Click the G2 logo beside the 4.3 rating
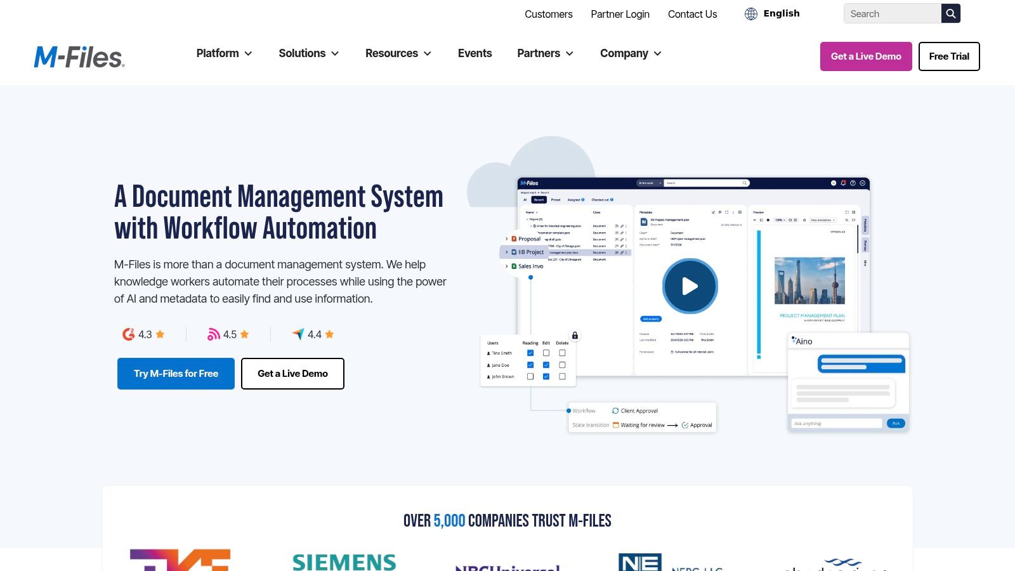The height and width of the screenshot is (571, 1015). 128,334
